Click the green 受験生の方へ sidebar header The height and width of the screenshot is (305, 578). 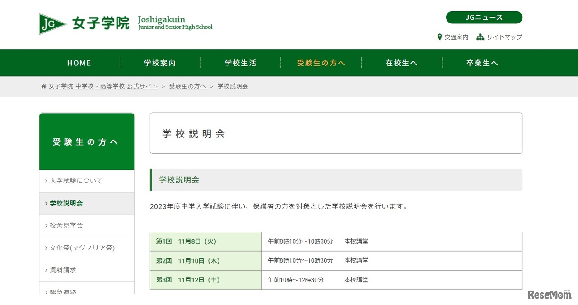[x=87, y=142]
